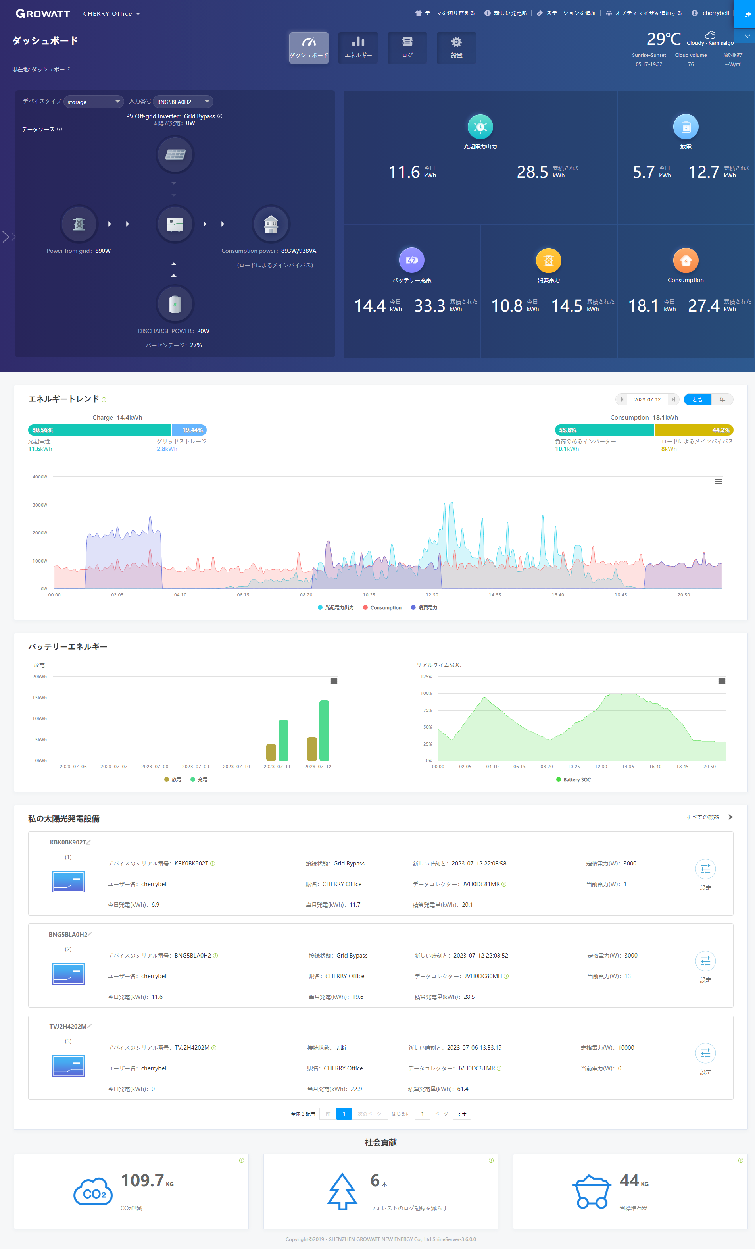Toggle Consumption series in trend legend
The width and height of the screenshot is (755, 1249).
382,608
